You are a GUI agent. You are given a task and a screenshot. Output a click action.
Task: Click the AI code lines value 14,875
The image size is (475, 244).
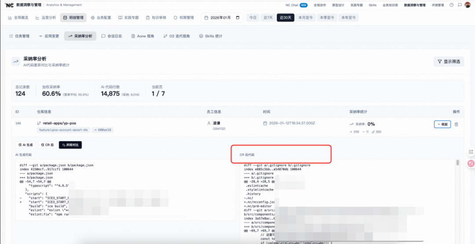tap(110, 94)
